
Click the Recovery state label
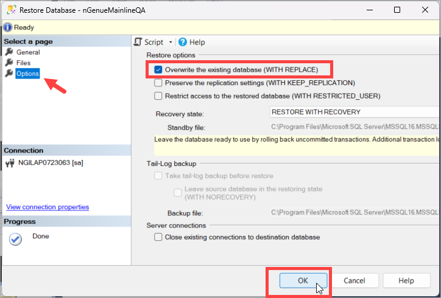(180, 114)
